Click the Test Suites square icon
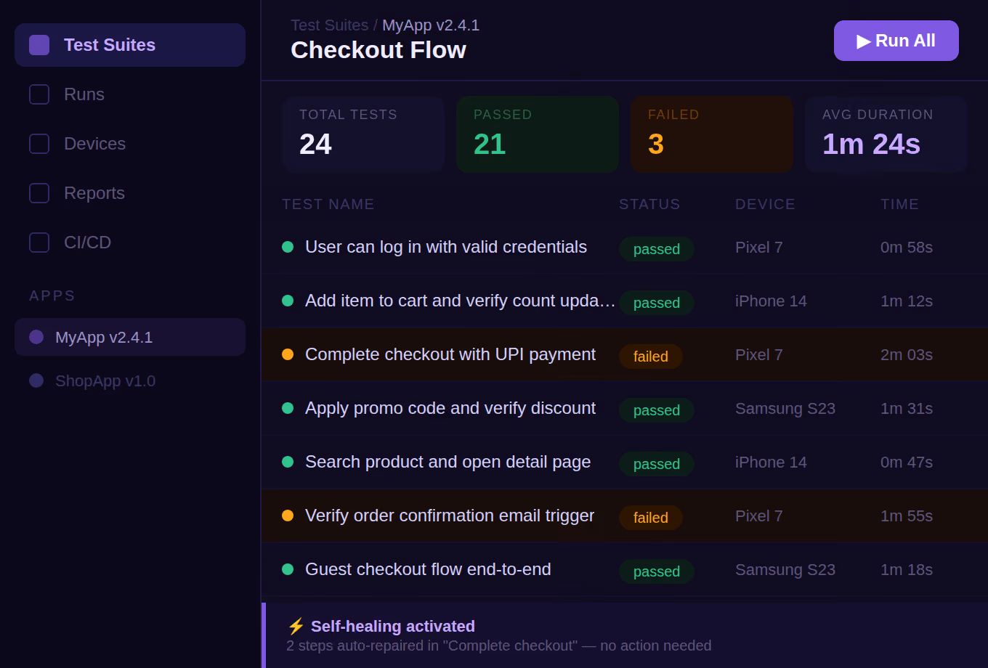 [39, 45]
